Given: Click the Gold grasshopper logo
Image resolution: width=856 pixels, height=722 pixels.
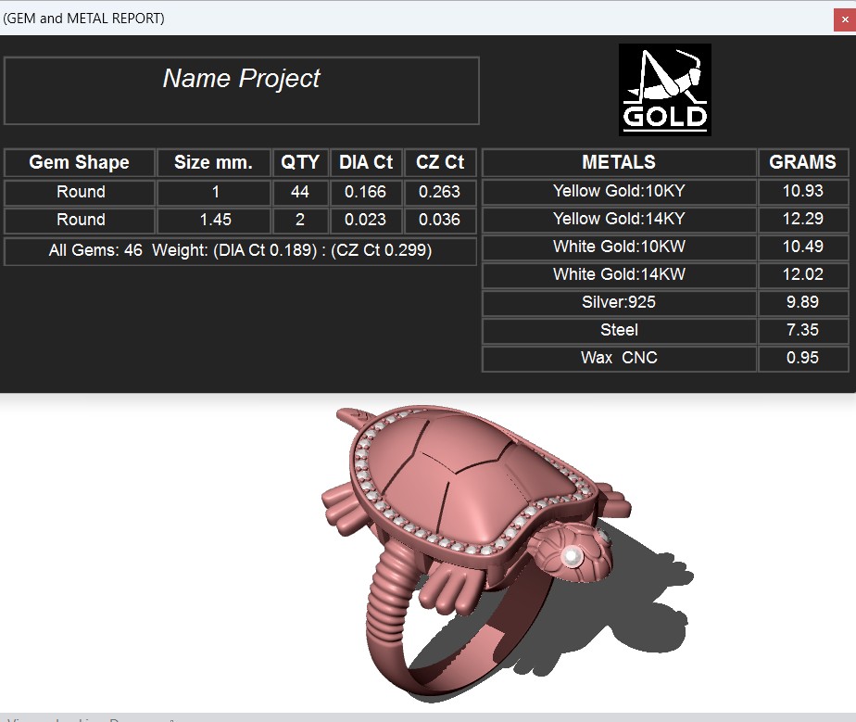Looking at the screenshot, I should coord(664,90).
